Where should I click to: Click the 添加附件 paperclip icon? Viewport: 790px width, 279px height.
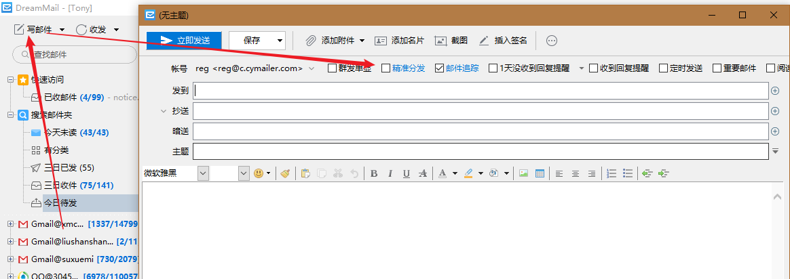pyautogui.click(x=311, y=41)
